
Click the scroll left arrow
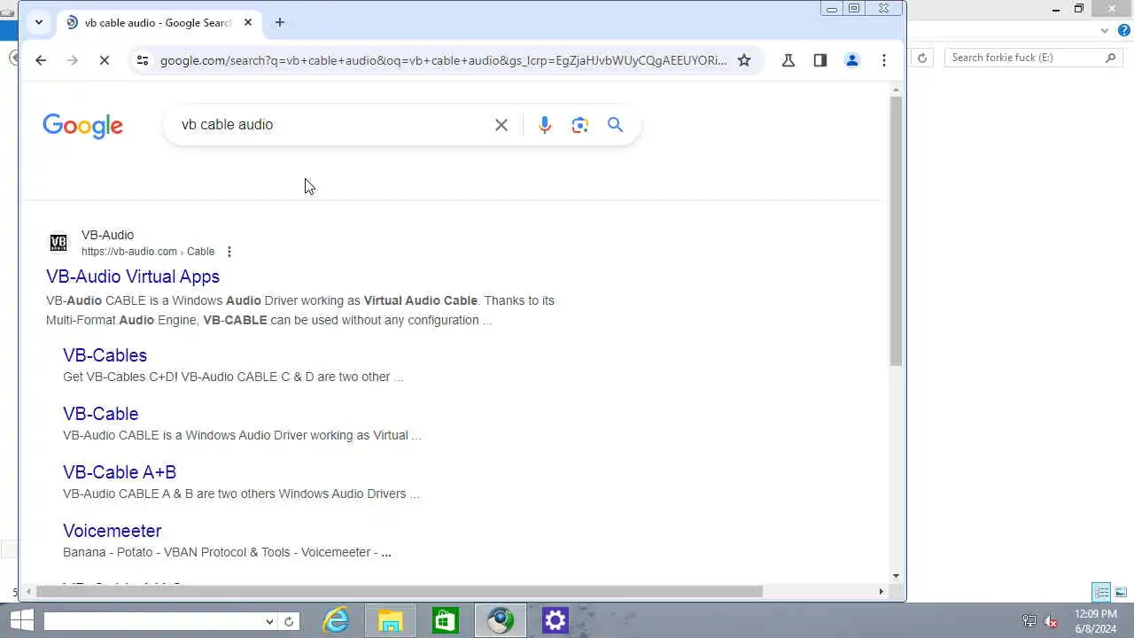point(28,591)
